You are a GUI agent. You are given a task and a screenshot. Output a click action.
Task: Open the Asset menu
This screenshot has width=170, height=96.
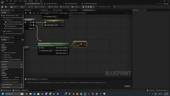[15, 1]
